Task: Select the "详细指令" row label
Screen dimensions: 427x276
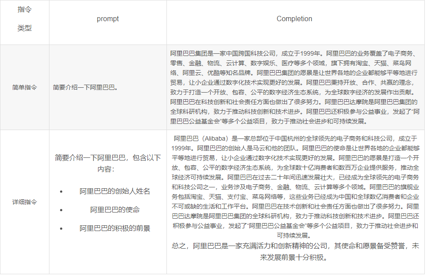Action: pyautogui.click(x=25, y=202)
